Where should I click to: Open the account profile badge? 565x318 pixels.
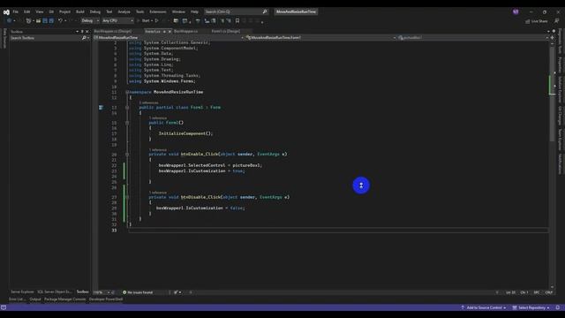516,11
